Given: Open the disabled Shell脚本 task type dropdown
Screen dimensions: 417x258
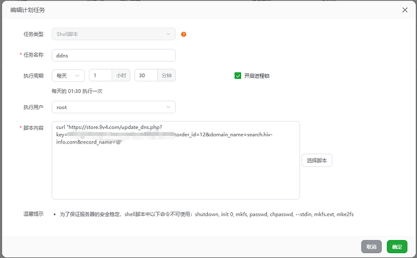Looking at the screenshot, I should pyautogui.click(x=114, y=34).
